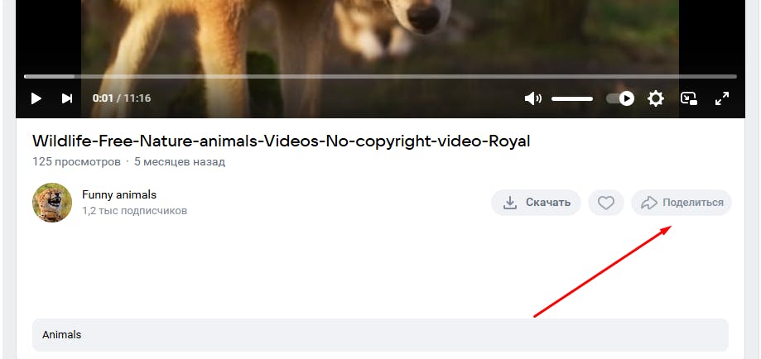Enable picture-in-picture mode
Screen dimensions: 761x359
click(x=689, y=98)
